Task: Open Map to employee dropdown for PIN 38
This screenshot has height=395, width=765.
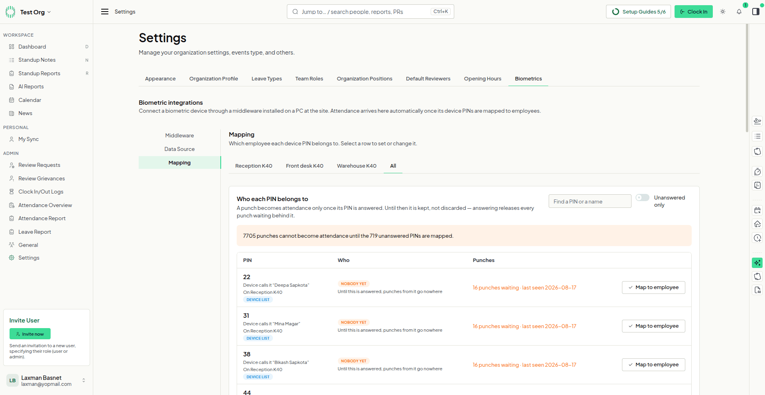Action: pyautogui.click(x=653, y=365)
